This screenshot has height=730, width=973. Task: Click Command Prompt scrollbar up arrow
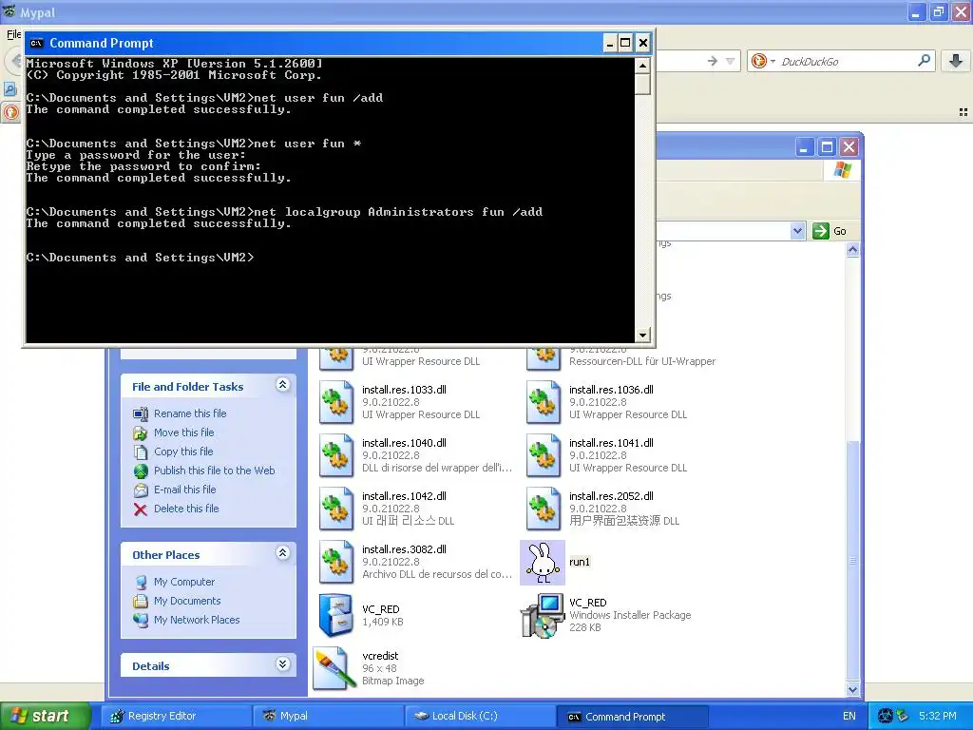tap(643, 66)
